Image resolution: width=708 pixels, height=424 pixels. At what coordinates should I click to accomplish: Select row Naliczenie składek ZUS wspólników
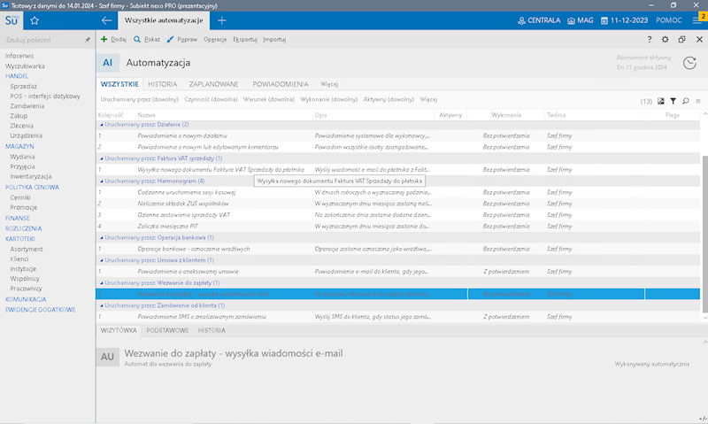coord(397,204)
